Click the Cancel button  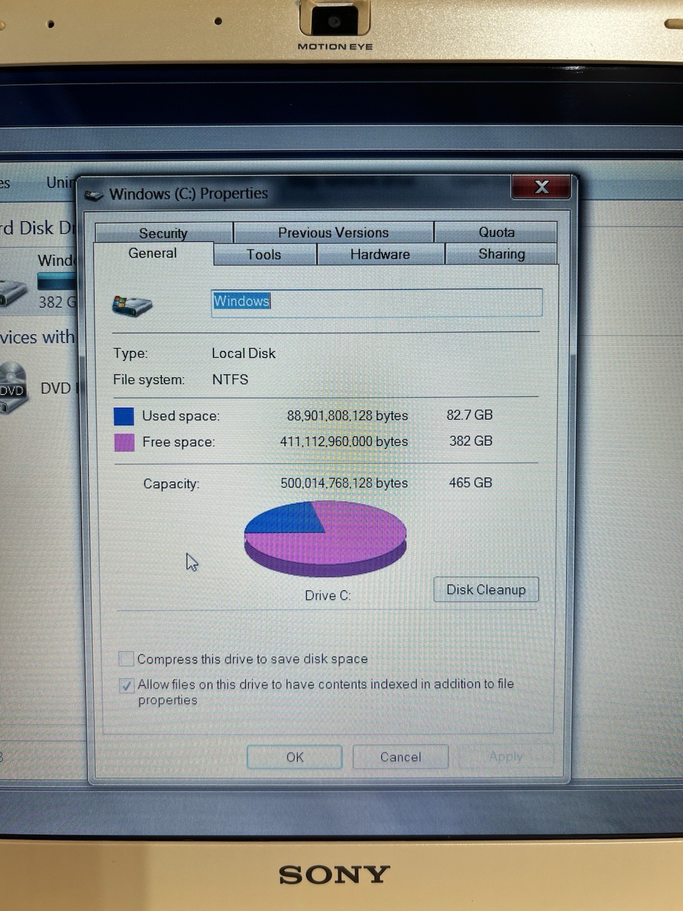[401, 757]
